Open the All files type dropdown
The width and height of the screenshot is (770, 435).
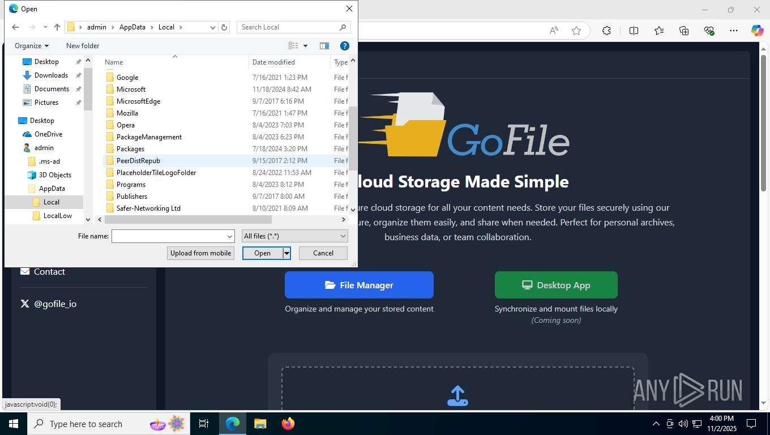click(294, 236)
